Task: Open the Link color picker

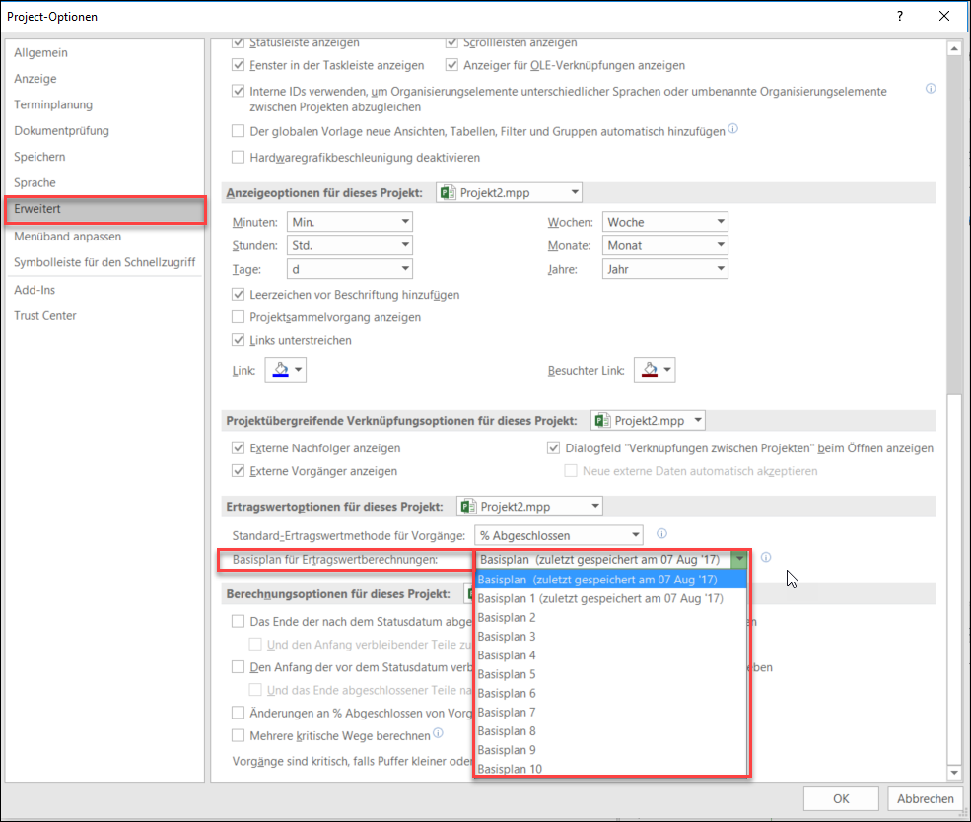Action: click(x=286, y=370)
